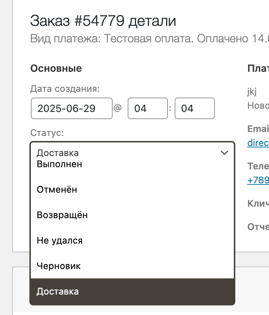This screenshot has width=269, height=315.
Task: Click the minute field after the colon
Action: 195,108
